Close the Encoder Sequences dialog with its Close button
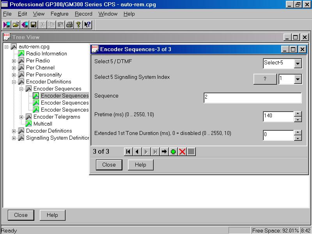This screenshot has width=312, height=234. coord(109,165)
